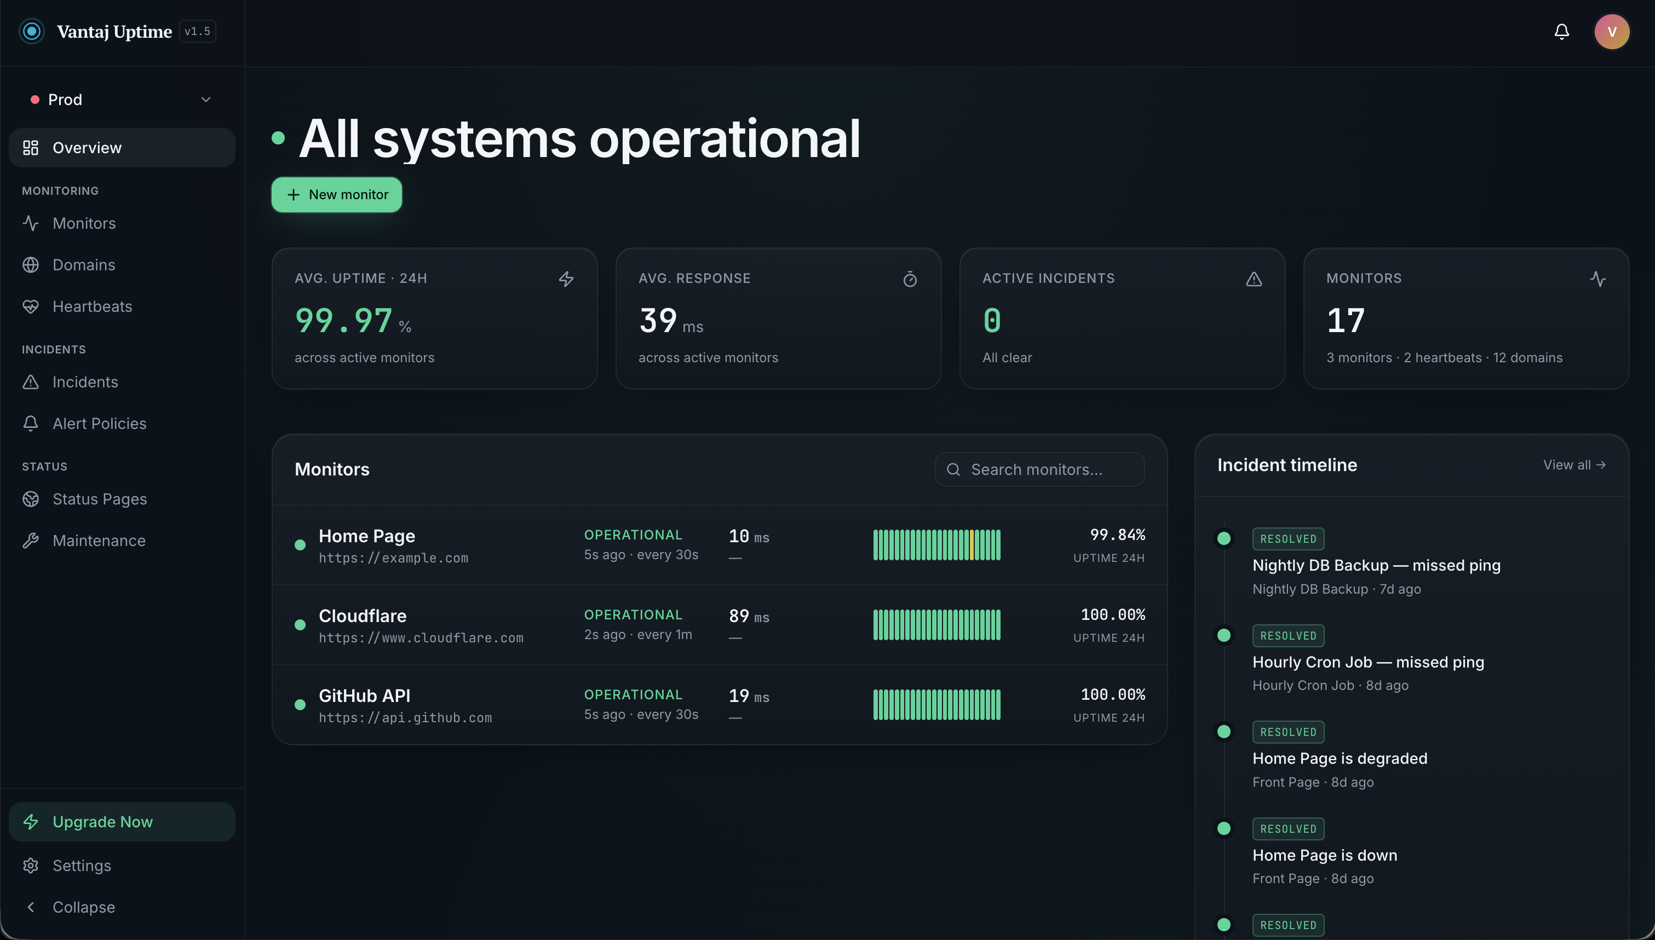
Task: Click View all in Incident timeline
Action: click(x=1574, y=465)
